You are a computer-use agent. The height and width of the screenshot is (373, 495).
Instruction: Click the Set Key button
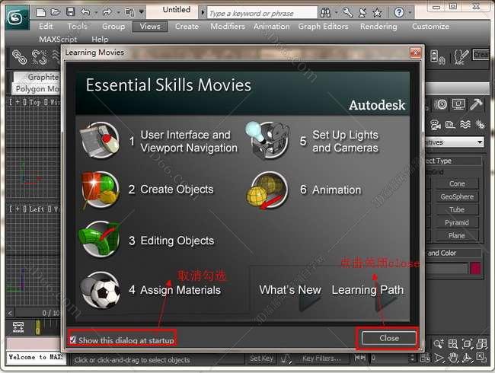click(261, 359)
